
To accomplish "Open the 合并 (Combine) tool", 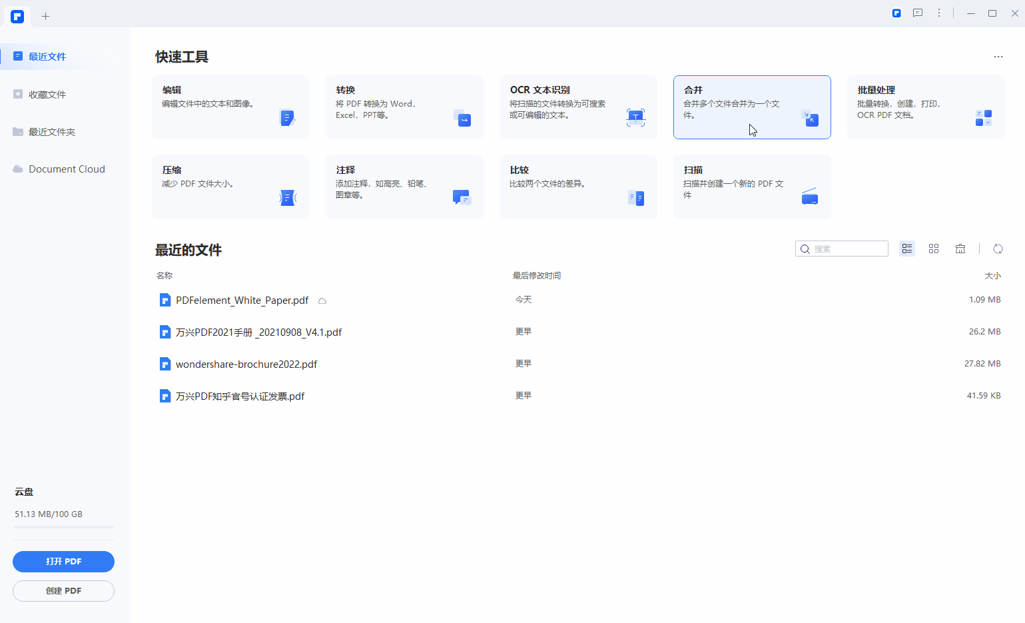I will [x=752, y=107].
